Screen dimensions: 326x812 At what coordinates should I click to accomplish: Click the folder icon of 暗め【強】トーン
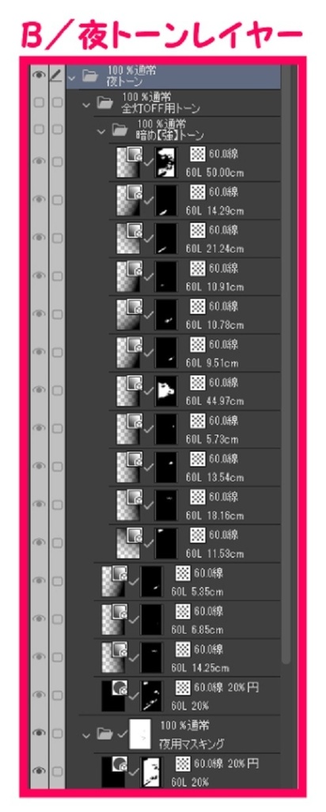119,130
